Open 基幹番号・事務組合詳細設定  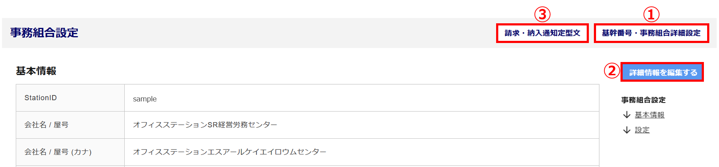coord(651,33)
